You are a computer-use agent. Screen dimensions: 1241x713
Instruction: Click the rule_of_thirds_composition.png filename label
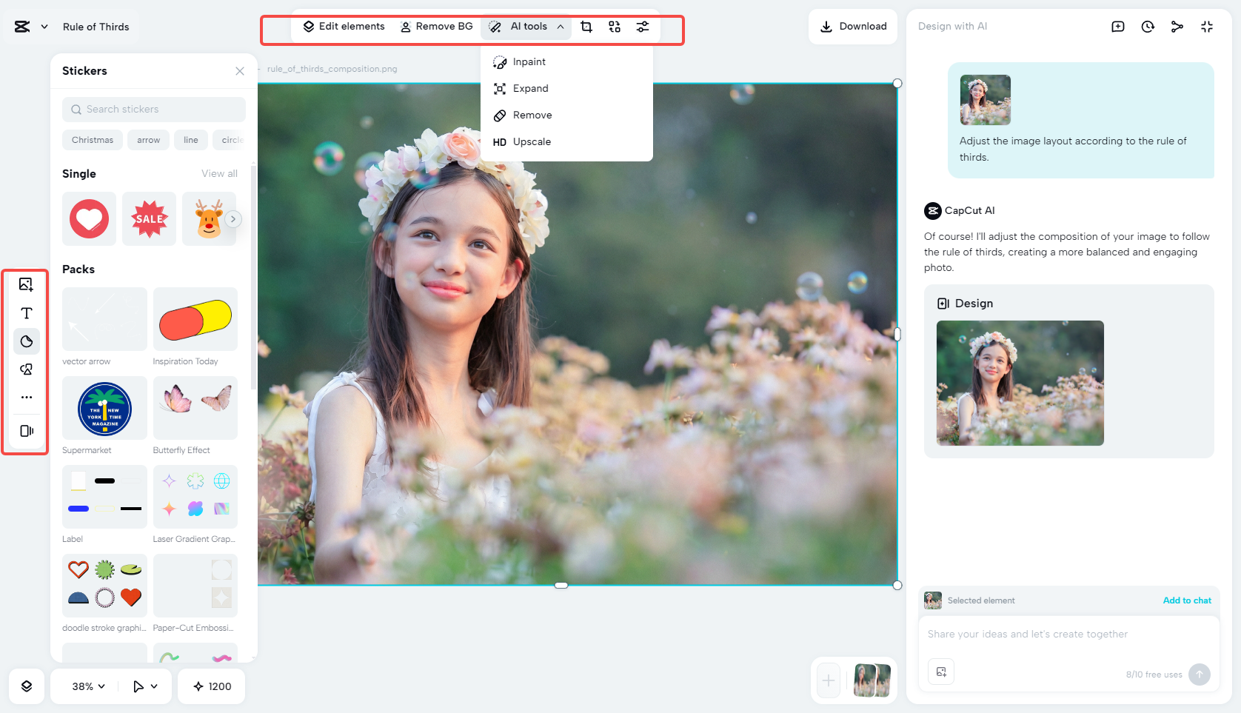click(x=332, y=69)
